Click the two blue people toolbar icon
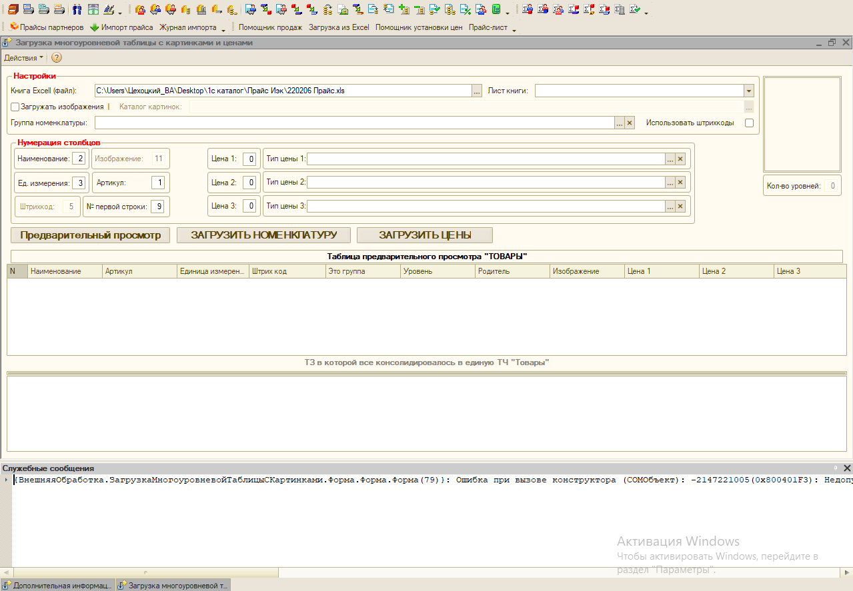Screen dimensions: 853x591 [x=77, y=10]
